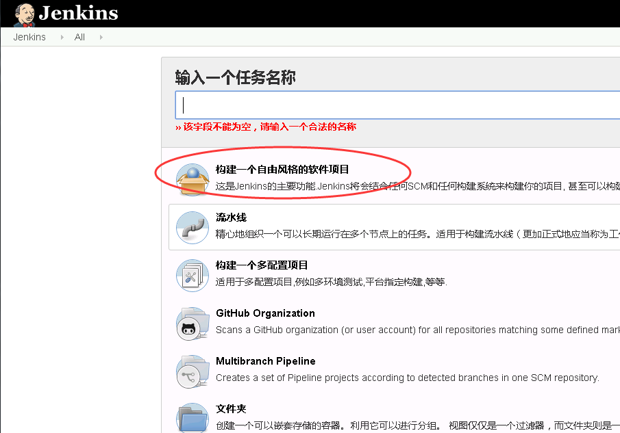This screenshot has height=433, width=620.
Task: Expand the dropdown arrow after Jenkins breadcrumb
Action: coord(62,37)
